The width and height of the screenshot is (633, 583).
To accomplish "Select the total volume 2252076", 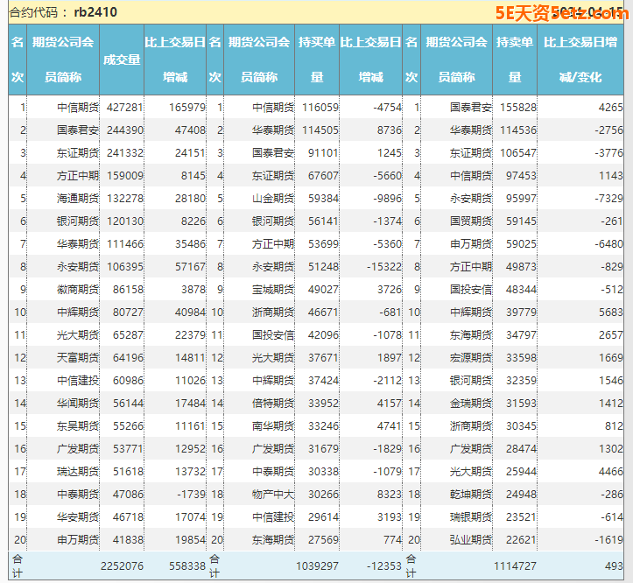I will point(121,566).
